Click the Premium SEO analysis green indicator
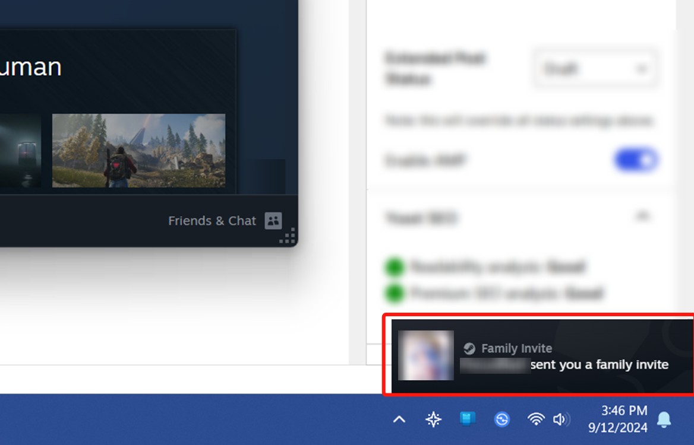Viewport: 694px width, 445px height. click(x=395, y=294)
